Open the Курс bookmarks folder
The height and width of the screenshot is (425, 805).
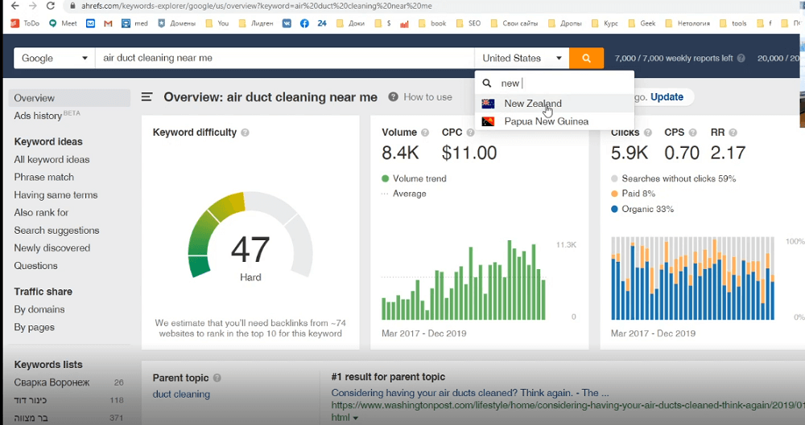click(x=605, y=23)
